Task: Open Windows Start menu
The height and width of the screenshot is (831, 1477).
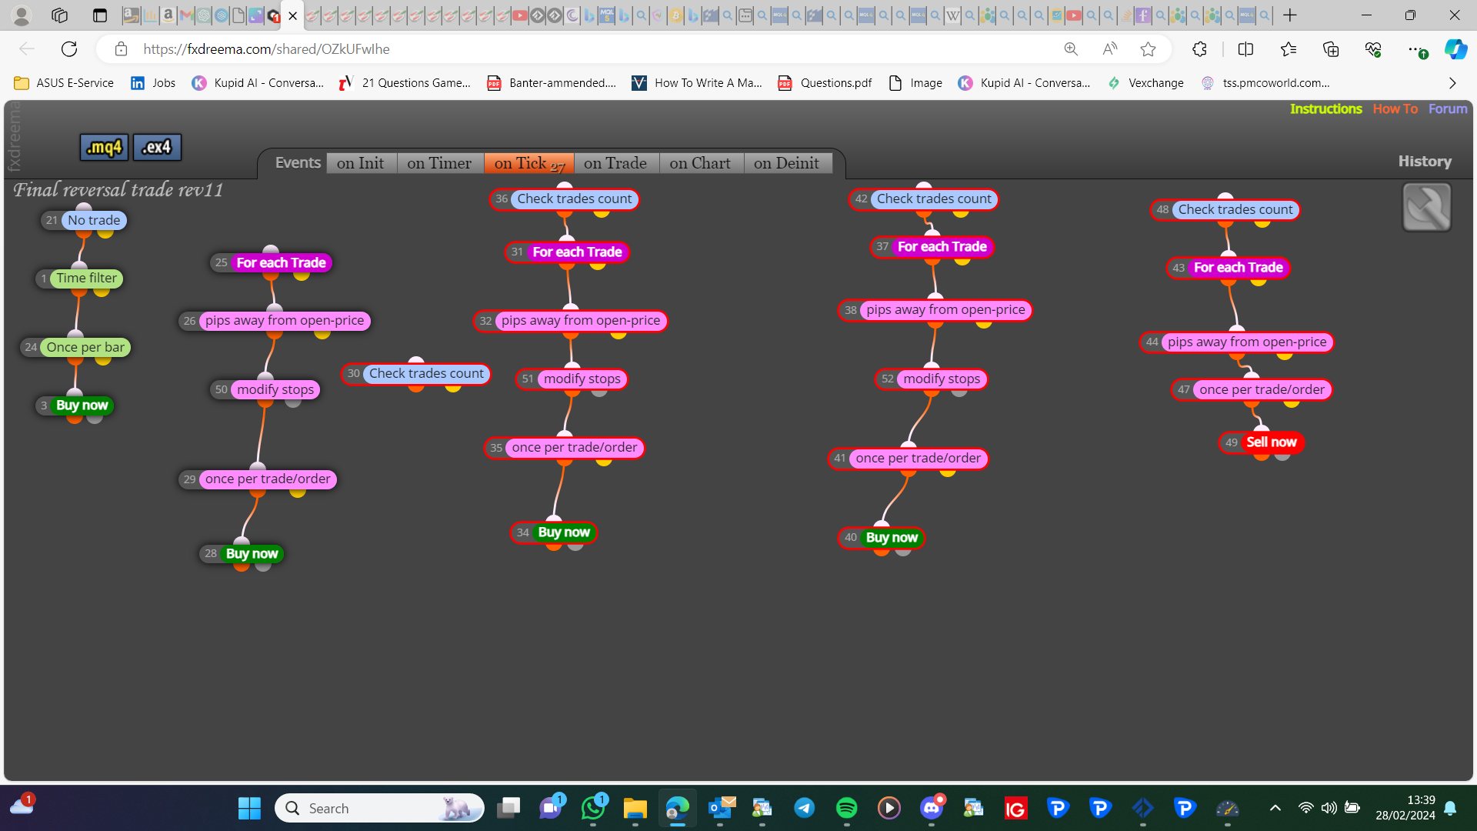Action: pyautogui.click(x=249, y=808)
